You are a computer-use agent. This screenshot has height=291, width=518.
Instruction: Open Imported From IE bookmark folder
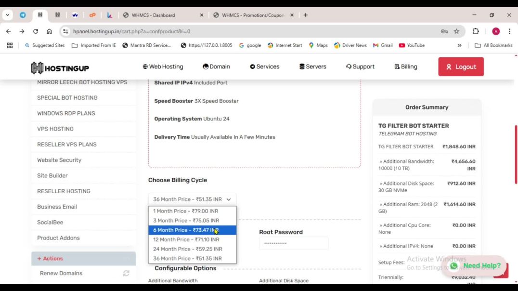pyautogui.click(x=94, y=45)
